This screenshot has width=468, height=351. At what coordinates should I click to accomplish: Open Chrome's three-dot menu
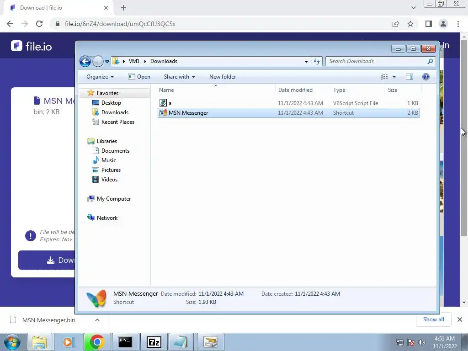[458, 24]
